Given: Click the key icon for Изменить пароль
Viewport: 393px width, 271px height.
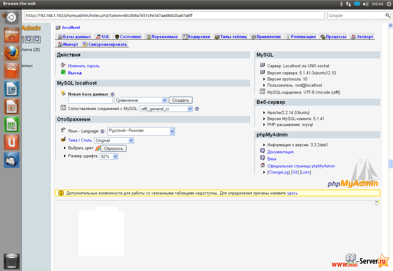Looking at the screenshot, I should point(63,65).
